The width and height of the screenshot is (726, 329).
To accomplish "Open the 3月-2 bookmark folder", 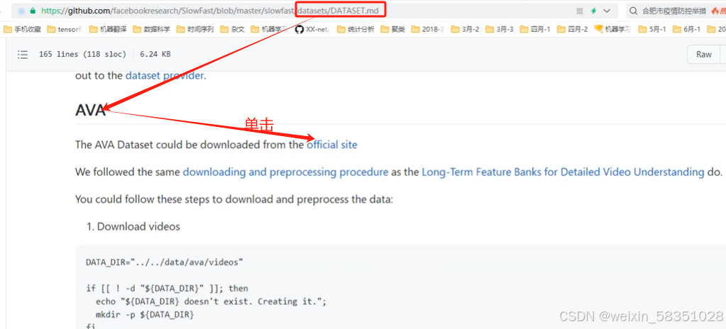I will coord(465,29).
